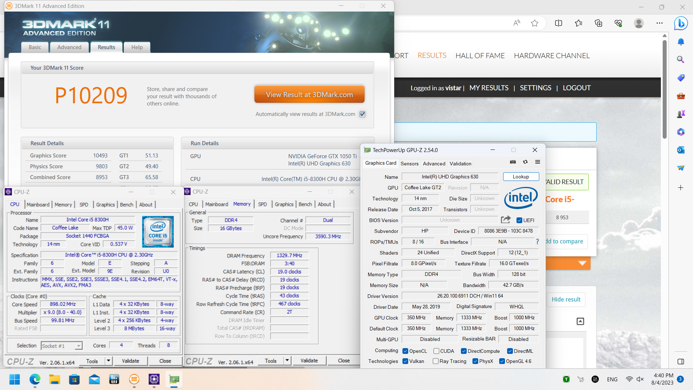Click the GPU-Z taskbar icon

click(x=174, y=379)
